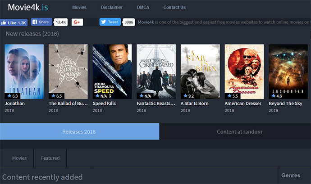This screenshot has height=184, width=311.
Task: Click the 6.3 star rating on Jonathan
Action: [13, 96]
